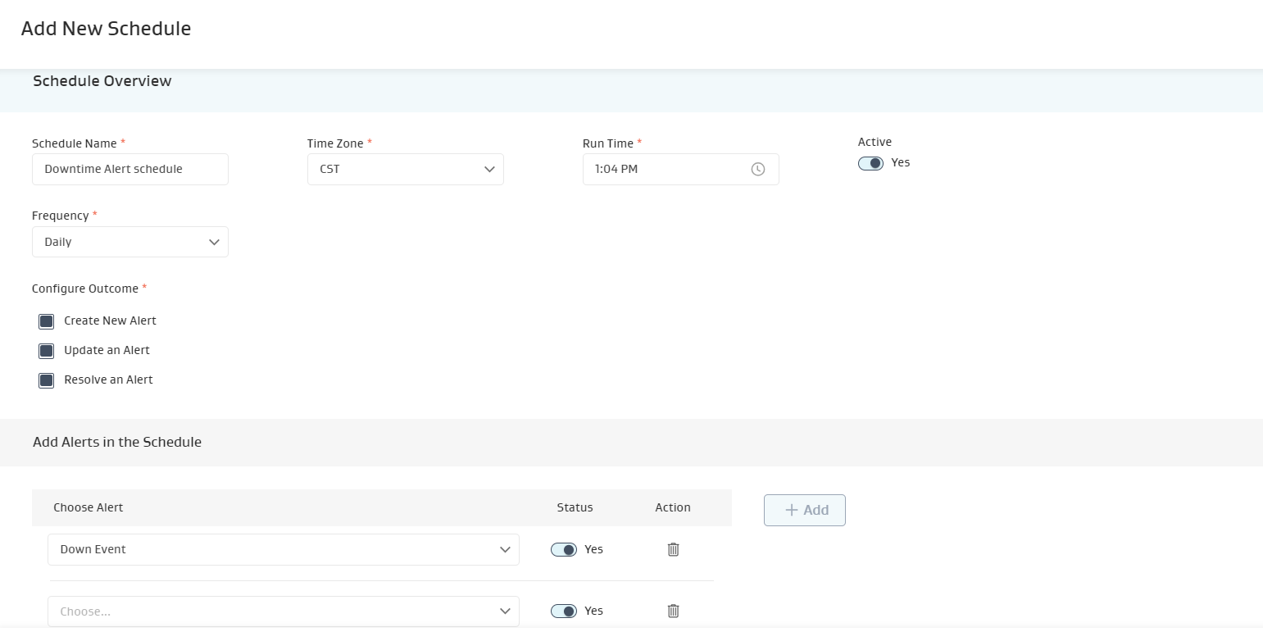Open the Down Event alert dropdown
This screenshot has height=641, width=1263.
pos(283,550)
